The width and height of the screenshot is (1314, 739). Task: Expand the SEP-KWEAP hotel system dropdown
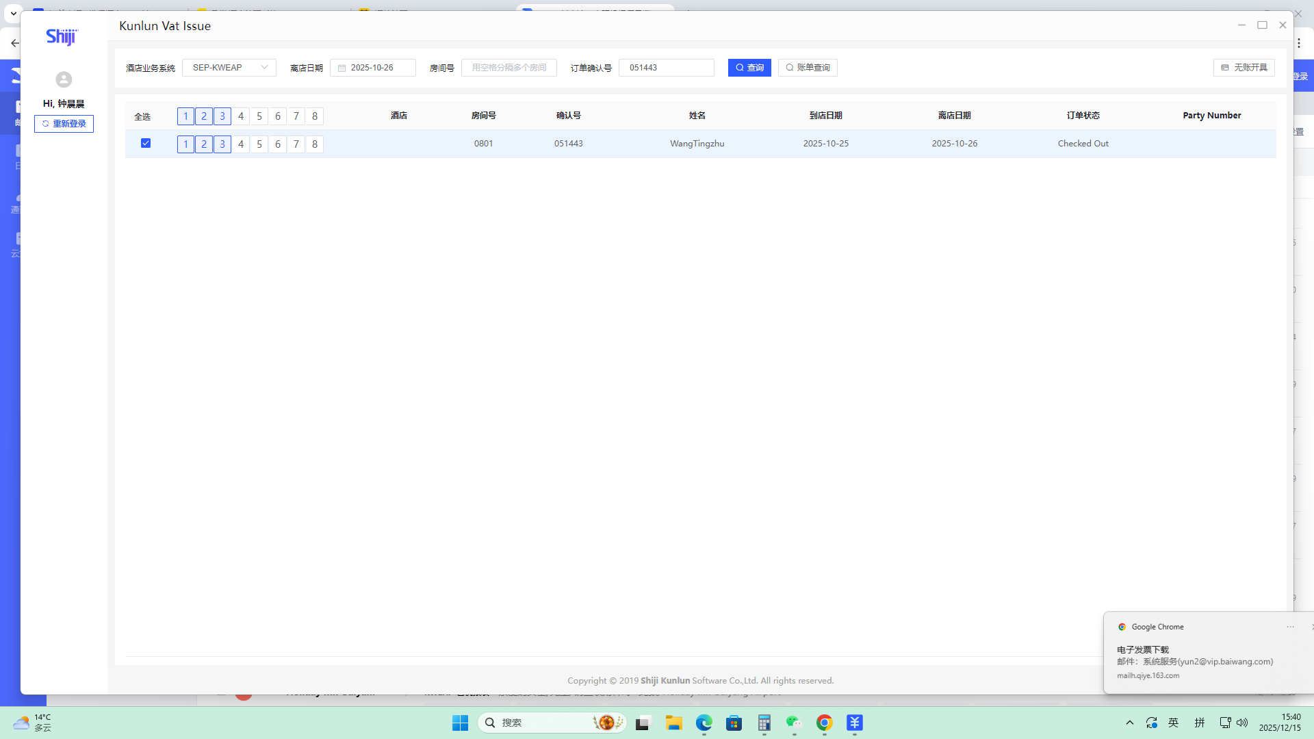[x=229, y=68]
